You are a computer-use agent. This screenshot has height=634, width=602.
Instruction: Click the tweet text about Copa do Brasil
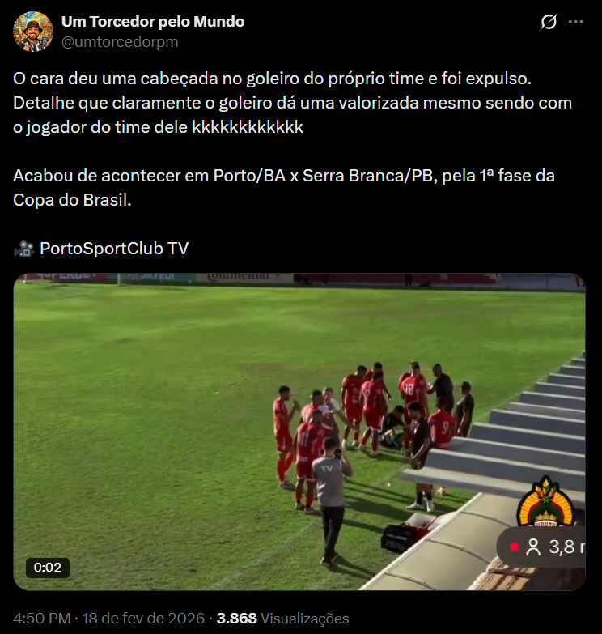pyautogui.click(x=284, y=188)
